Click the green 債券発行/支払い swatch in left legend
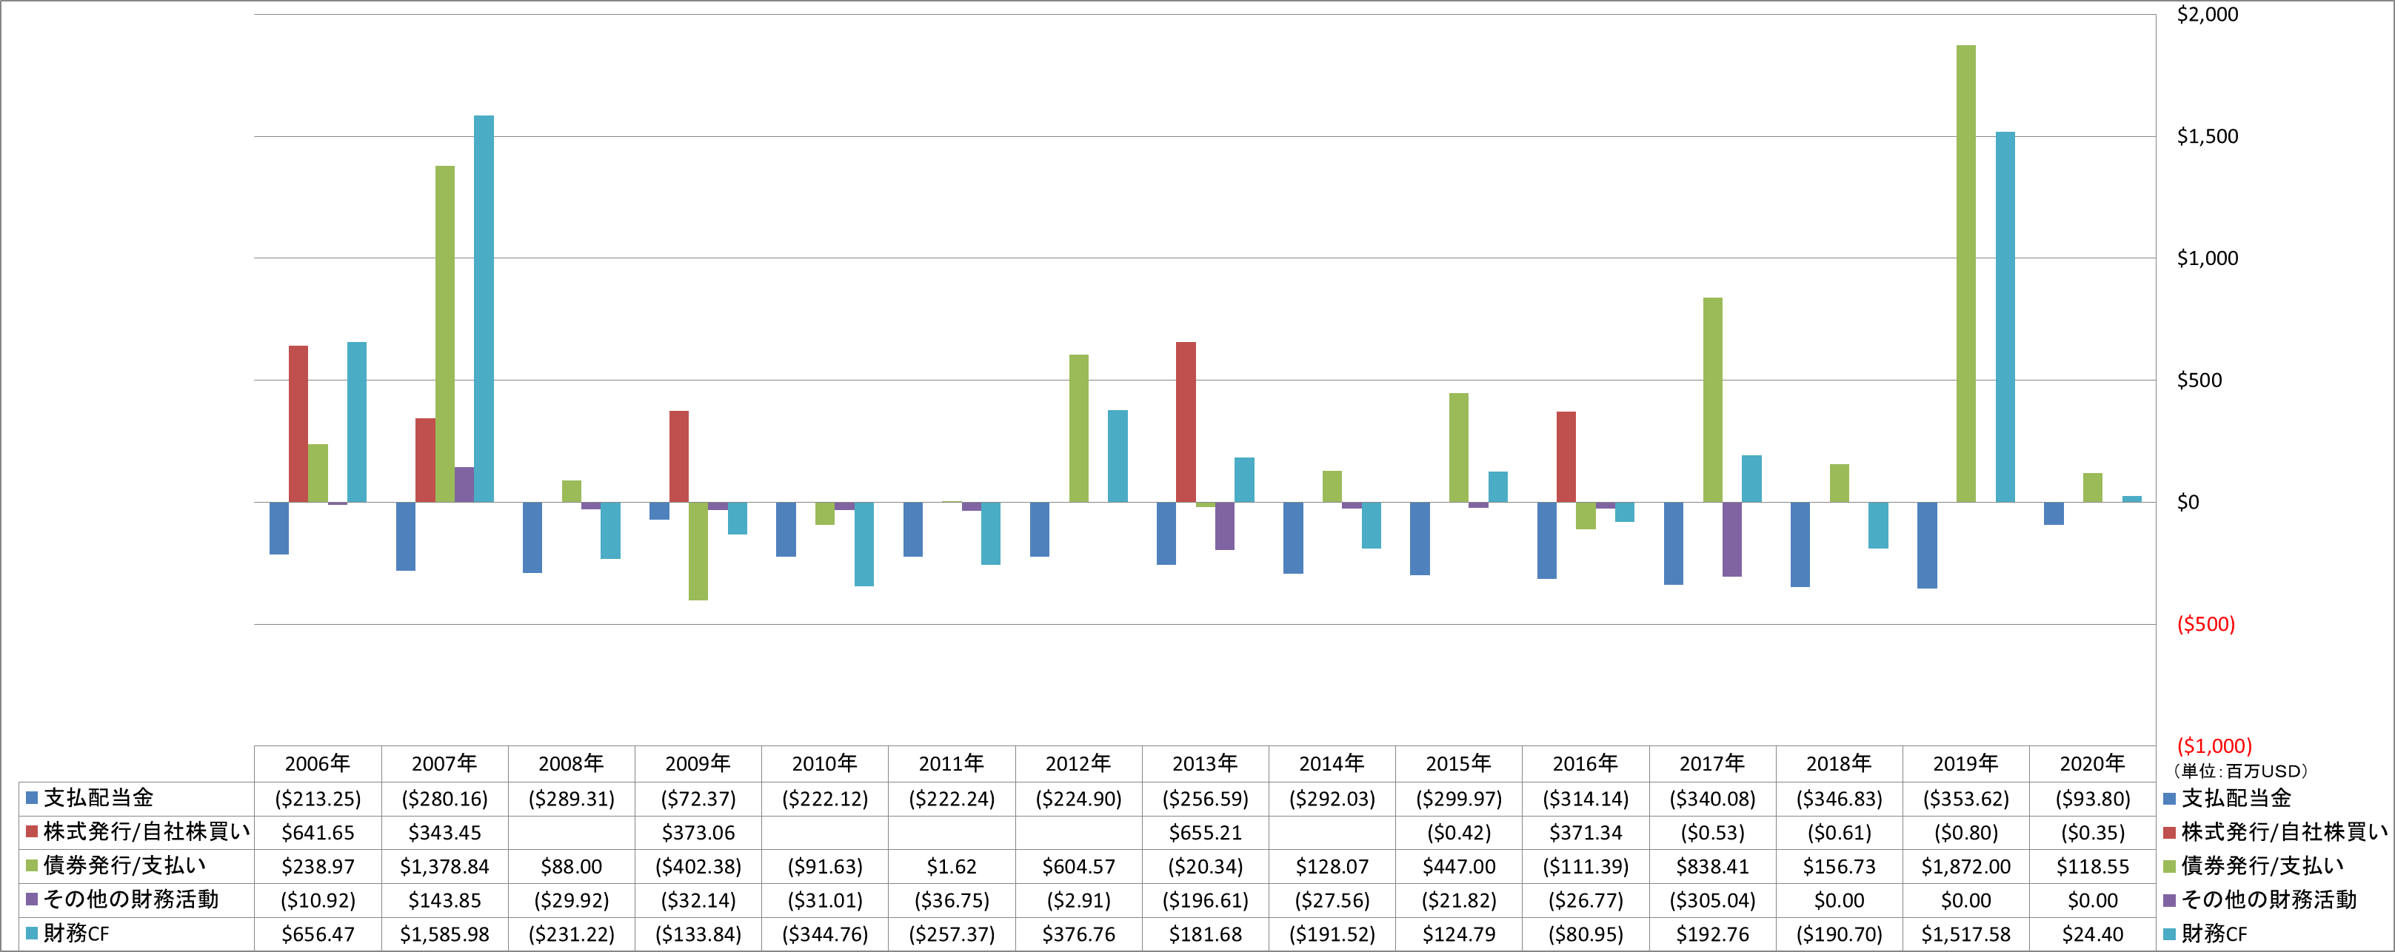This screenshot has width=2395, height=952. coord(32,865)
